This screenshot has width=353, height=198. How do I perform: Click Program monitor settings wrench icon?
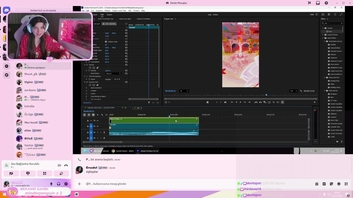pyautogui.click(x=301, y=91)
